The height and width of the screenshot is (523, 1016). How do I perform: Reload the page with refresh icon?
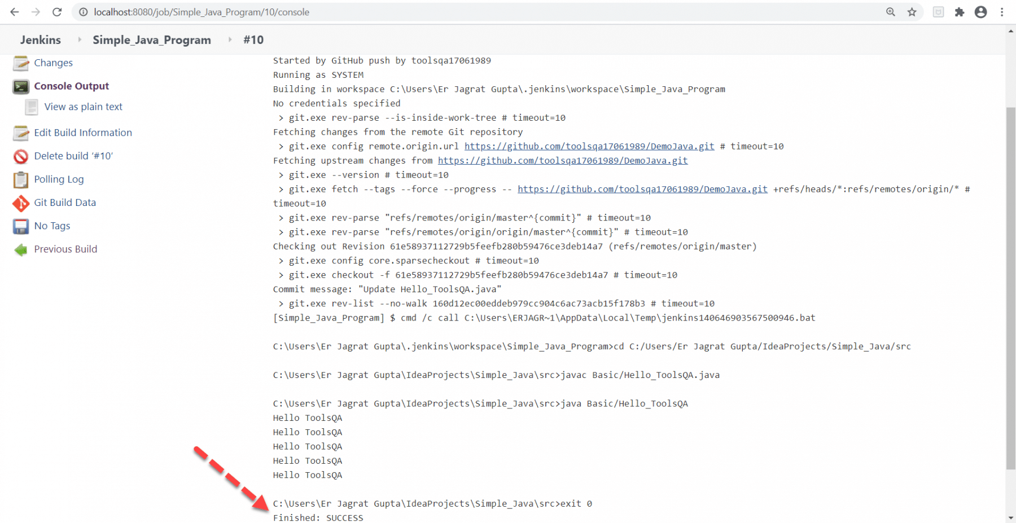click(57, 12)
